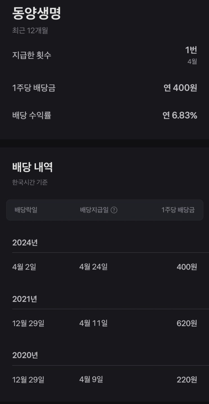Image resolution: width=209 pixels, height=404 pixels.
Task: Click the 620원 dividend amount
Action: click(187, 323)
